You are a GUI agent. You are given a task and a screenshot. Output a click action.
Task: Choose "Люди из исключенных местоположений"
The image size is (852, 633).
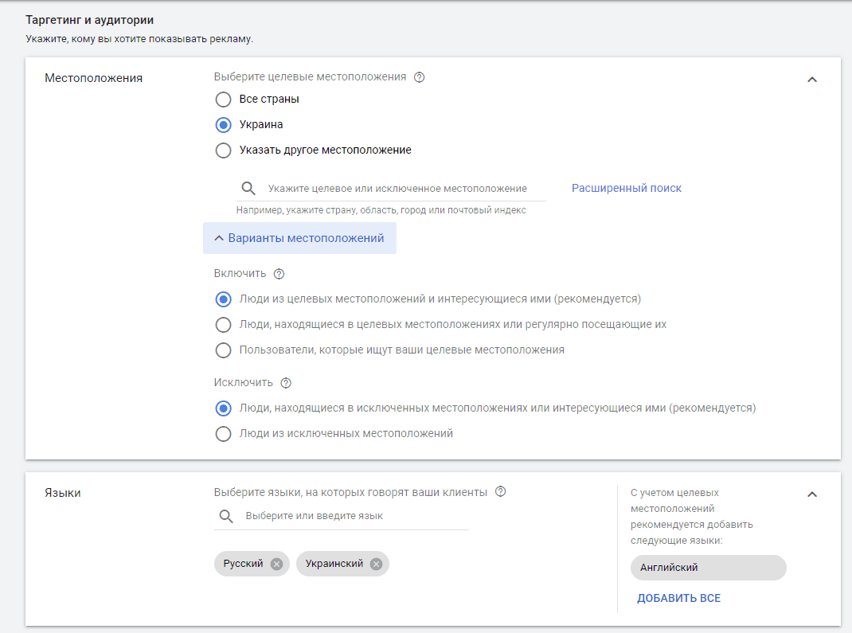coord(223,434)
